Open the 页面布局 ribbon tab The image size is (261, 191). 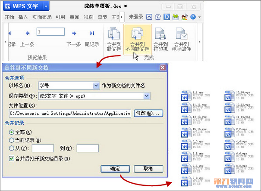click(42, 17)
